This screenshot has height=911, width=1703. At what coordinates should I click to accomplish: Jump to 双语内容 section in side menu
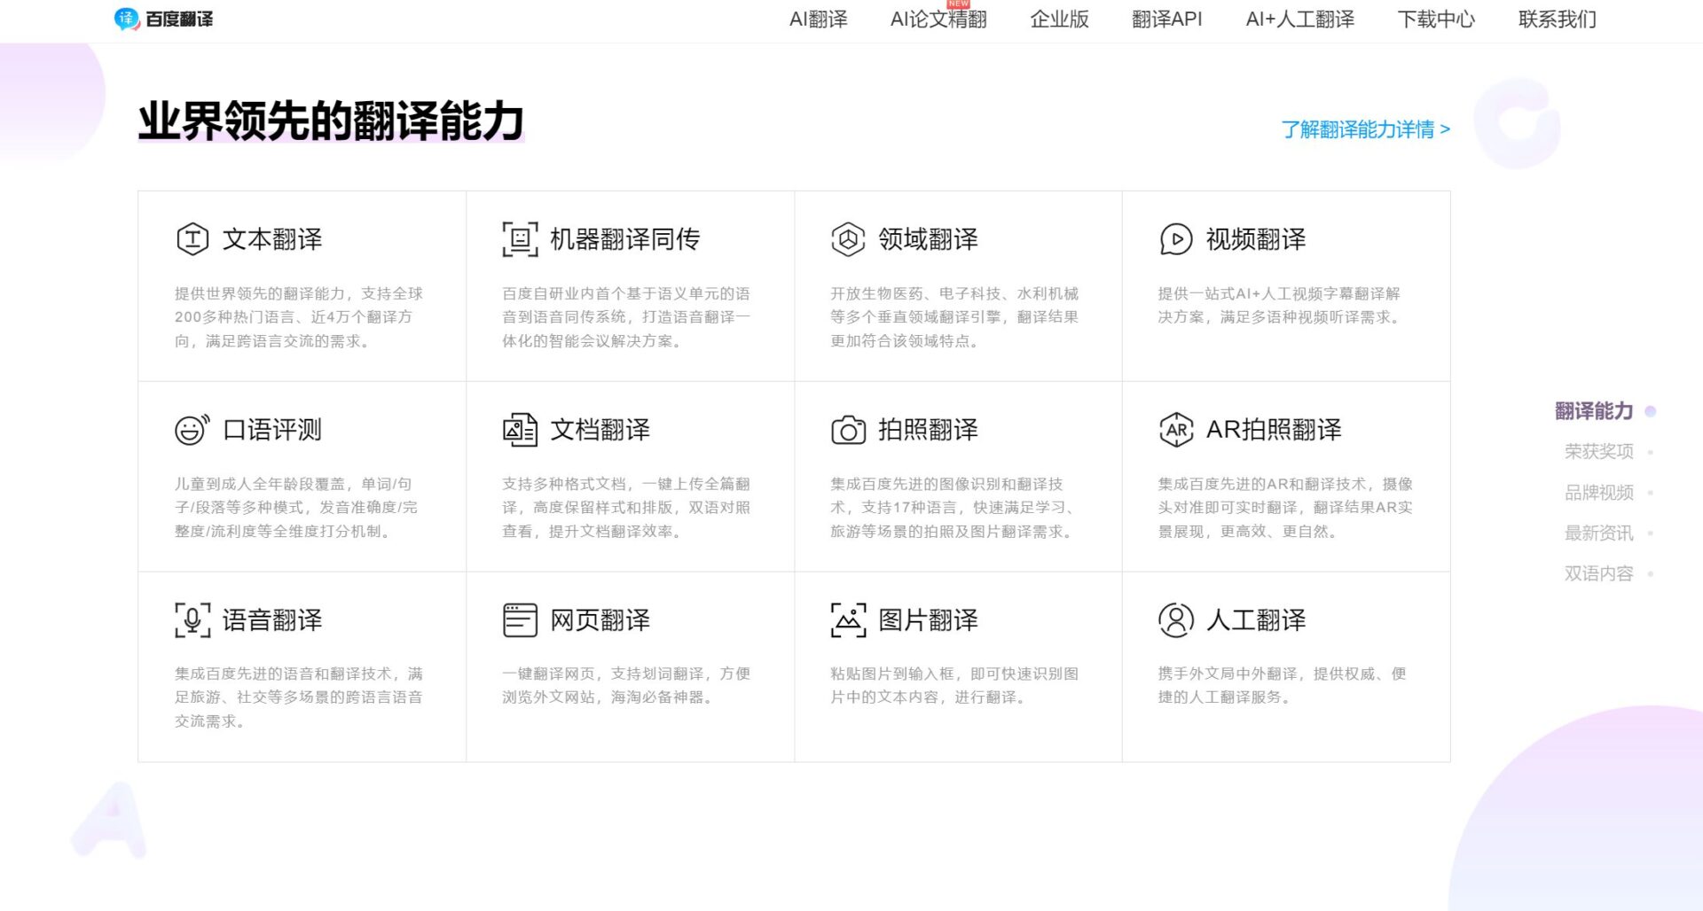tap(1599, 574)
